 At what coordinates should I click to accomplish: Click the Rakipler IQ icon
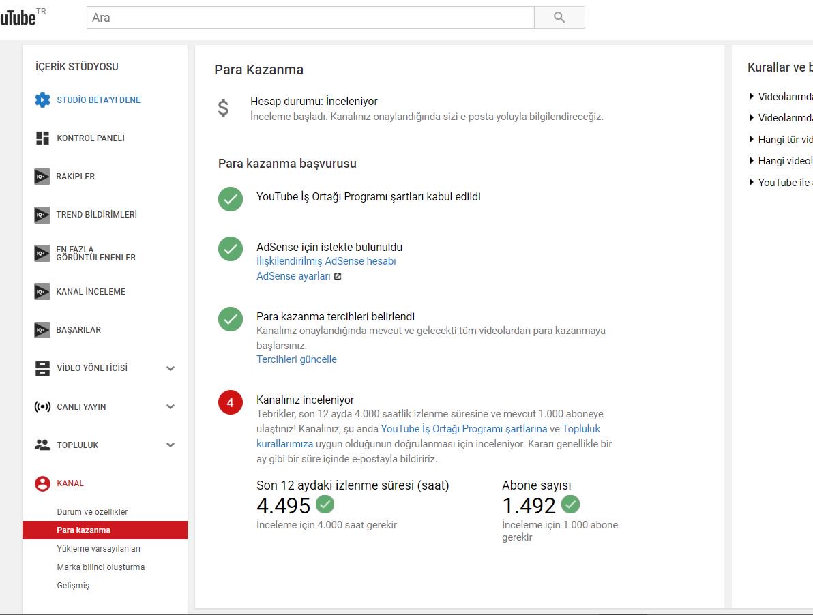pos(42,176)
